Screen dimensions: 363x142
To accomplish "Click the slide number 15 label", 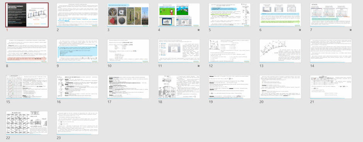I will click(8, 102).
